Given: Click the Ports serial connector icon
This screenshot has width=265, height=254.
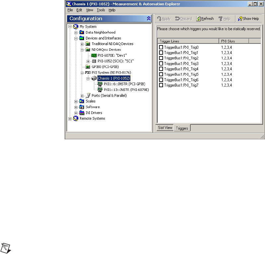Looking at the screenshot, I should point(88,95).
